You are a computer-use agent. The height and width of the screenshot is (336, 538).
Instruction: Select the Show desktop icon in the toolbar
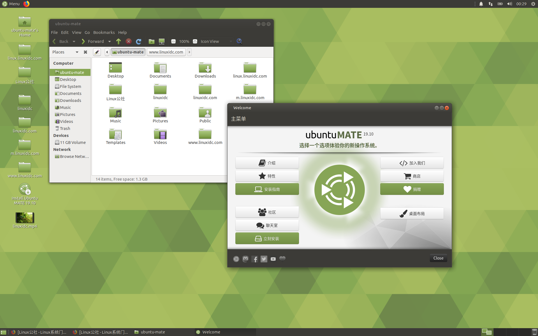(x=161, y=41)
